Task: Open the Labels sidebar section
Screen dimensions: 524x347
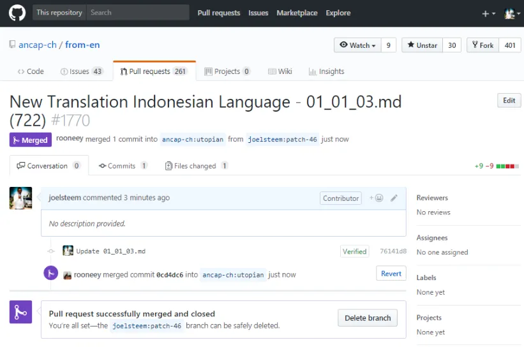Action: pyautogui.click(x=426, y=277)
